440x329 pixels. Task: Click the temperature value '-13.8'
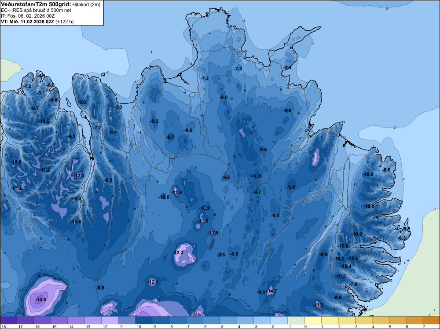pyautogui.click(x=213, y=233)
